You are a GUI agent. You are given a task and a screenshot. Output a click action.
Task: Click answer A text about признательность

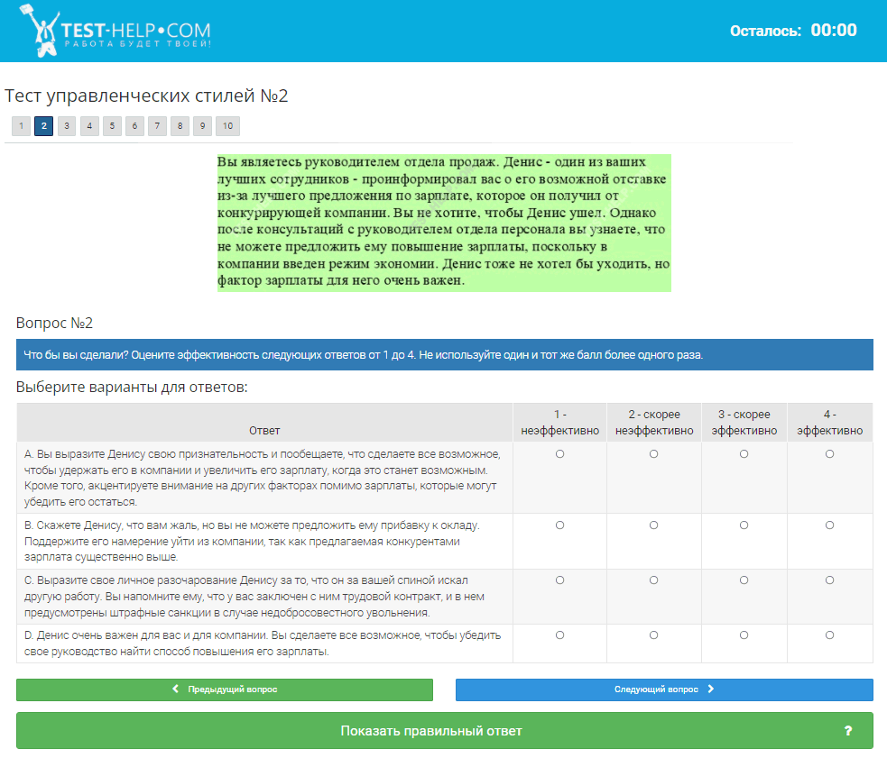pyautogui.click(x=263, y=478)
